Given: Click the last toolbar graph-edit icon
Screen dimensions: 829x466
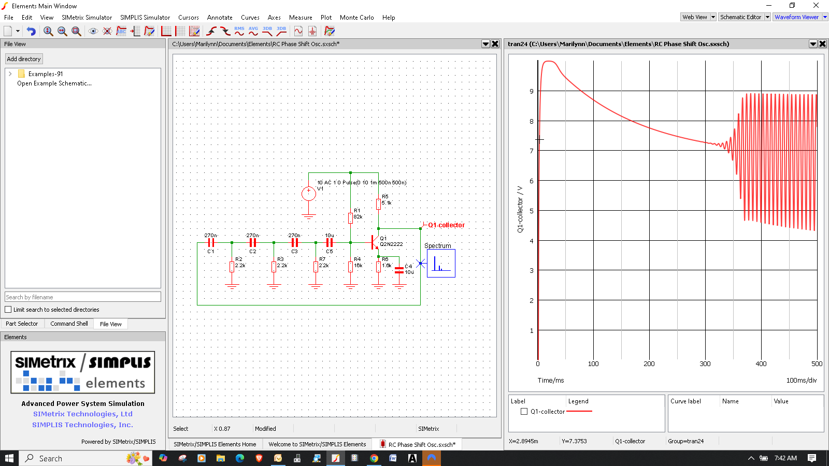Looking at the screenshot, I should pos(330,31).
